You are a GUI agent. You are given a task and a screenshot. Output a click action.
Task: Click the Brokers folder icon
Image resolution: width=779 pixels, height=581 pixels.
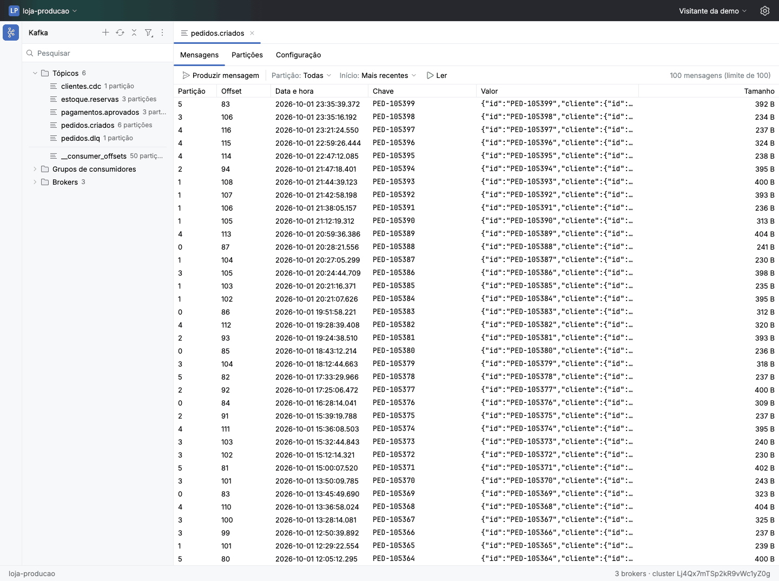[x=45, y=182]
